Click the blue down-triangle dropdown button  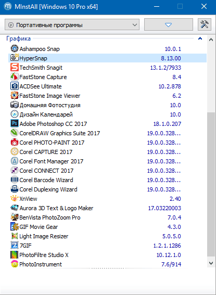pyautogui.click(x=169, y=24)
